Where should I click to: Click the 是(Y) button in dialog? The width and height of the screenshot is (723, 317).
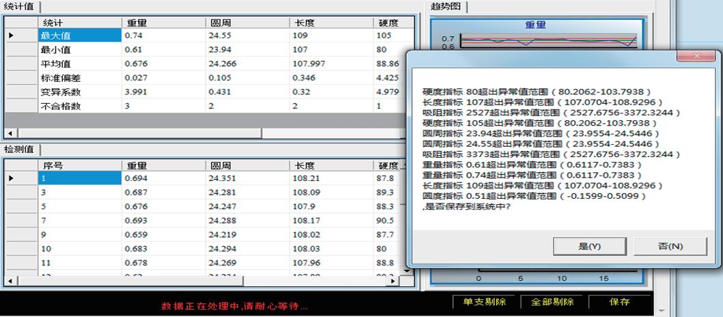(589, 246)
